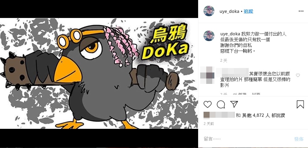Like the comment with small heart
308x148 pixels.
tap(298, 75)
